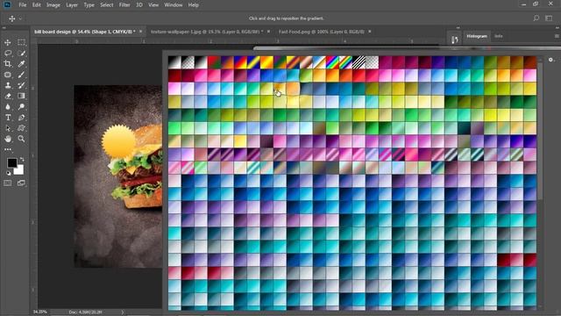Select the Eraser tool
Image resolution: width=561 pixels, height=316 pixels.
[8, 96]
